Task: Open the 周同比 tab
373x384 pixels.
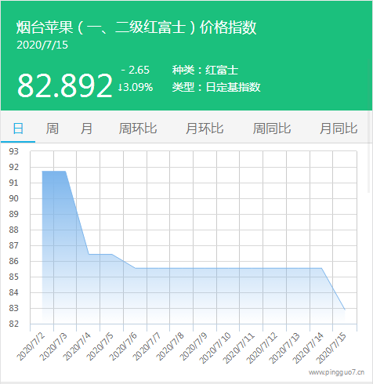Action: pos(272,129)
